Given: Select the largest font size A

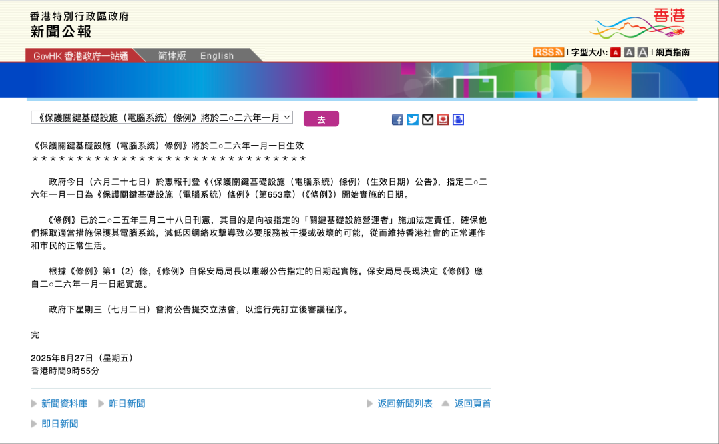Looking at the screenshot, I should 642,52.
